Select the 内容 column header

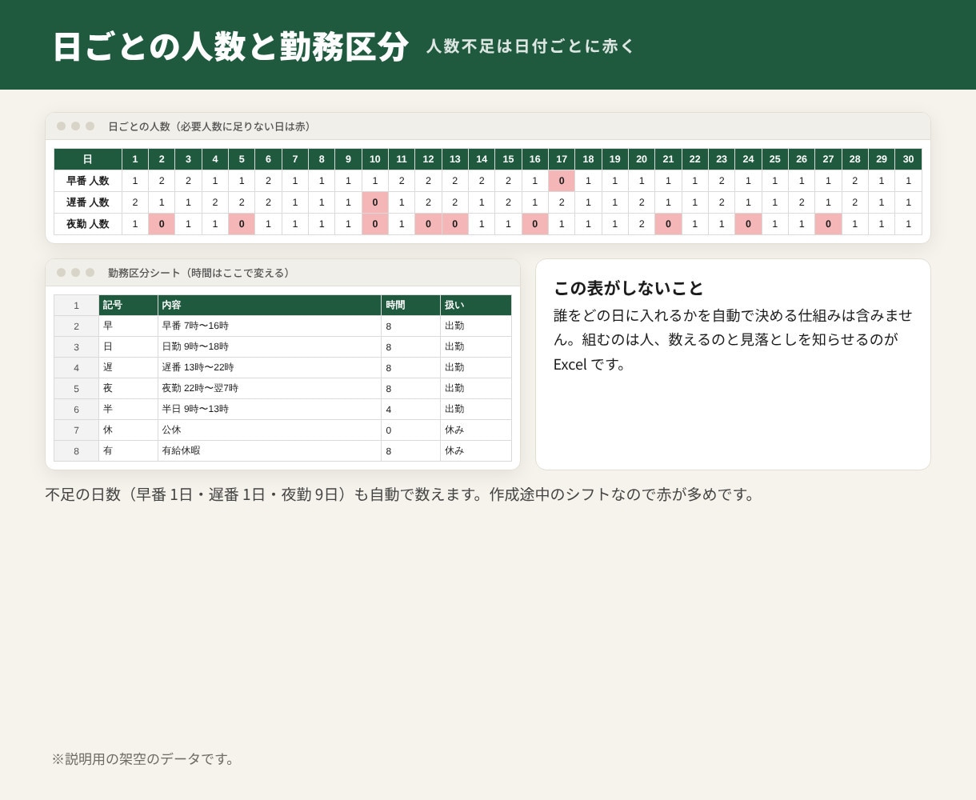(270, 305)
